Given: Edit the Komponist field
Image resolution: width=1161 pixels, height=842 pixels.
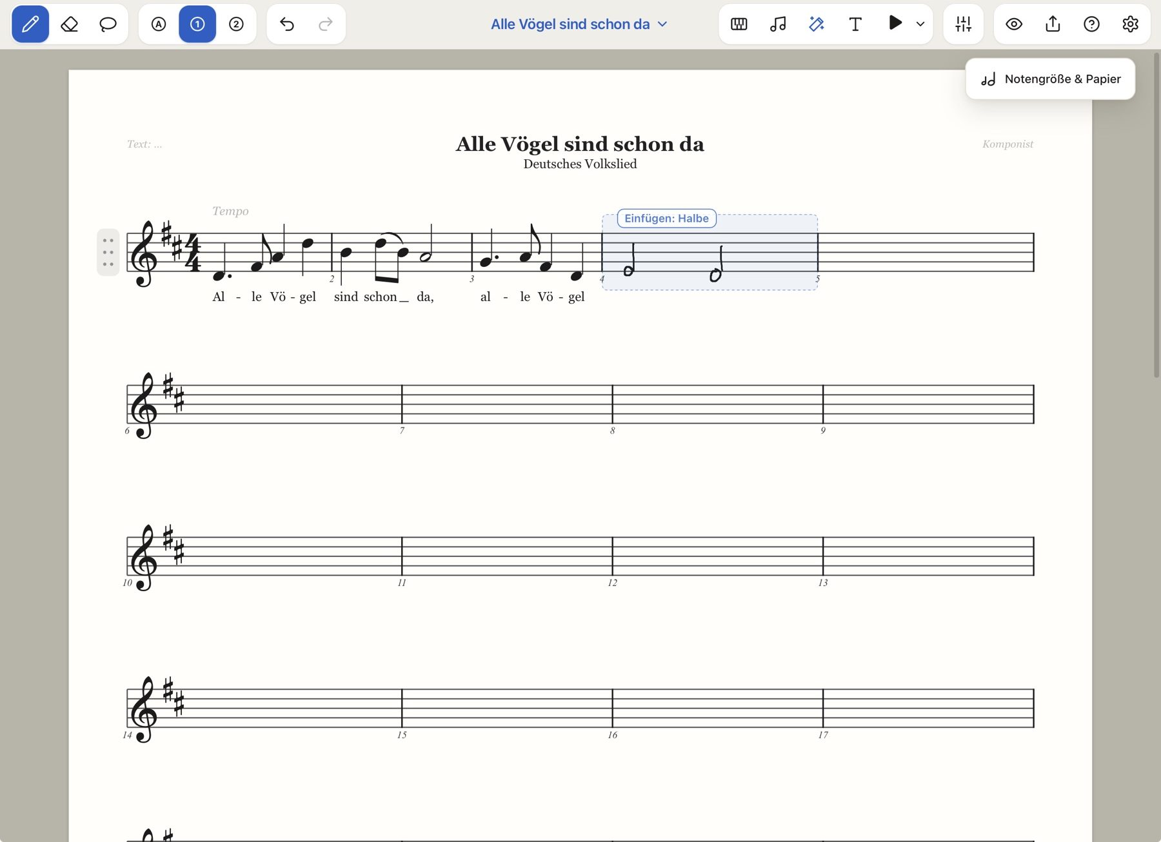Looking at the screenshot, I should (1007, 144).
